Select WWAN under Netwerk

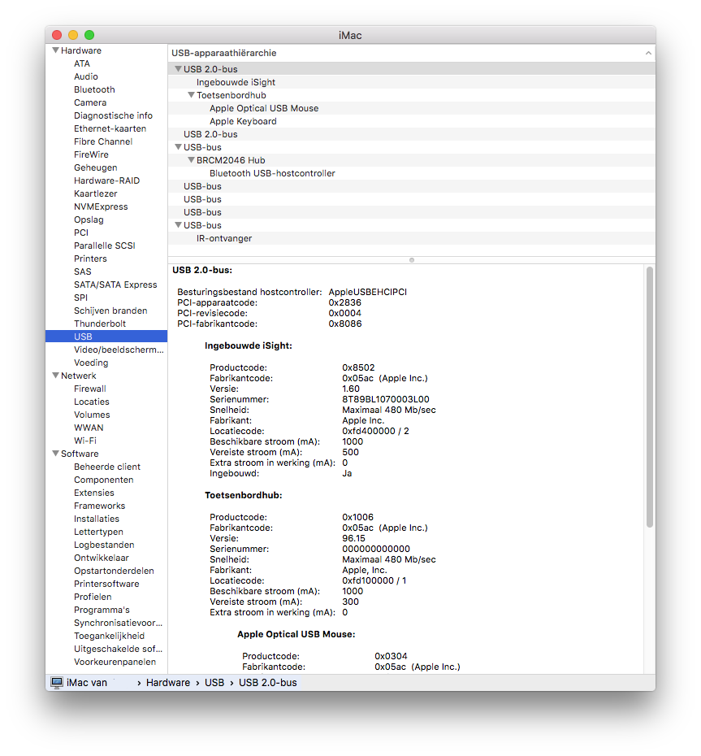coord(89,428)
